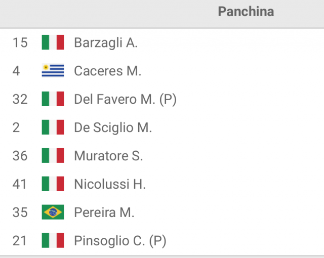Click the Italian flag beside De Sciglio M.
324x258 pixels.
(53, 127)
